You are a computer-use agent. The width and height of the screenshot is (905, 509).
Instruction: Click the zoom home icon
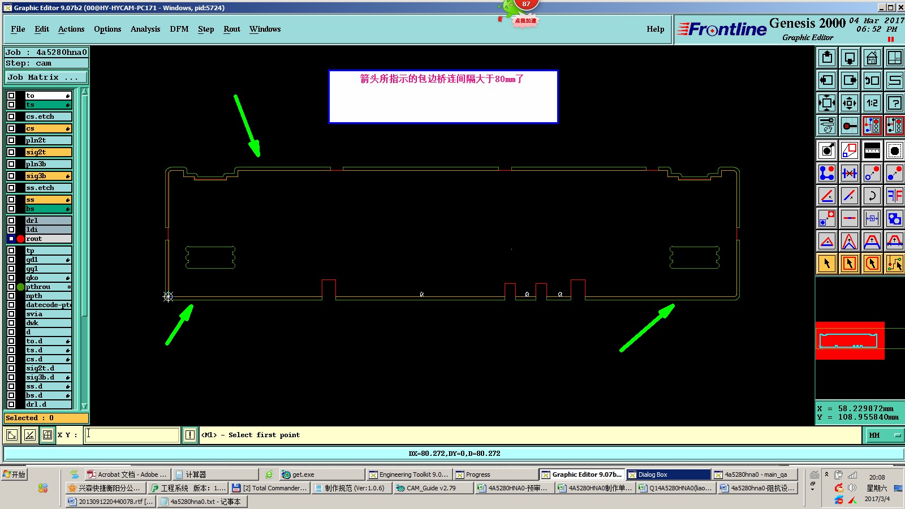coord(872,58)
